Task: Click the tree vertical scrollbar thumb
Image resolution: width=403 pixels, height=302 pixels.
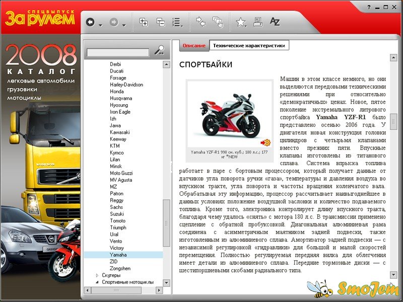Action: pyautogui.click(x=166, y=223)
